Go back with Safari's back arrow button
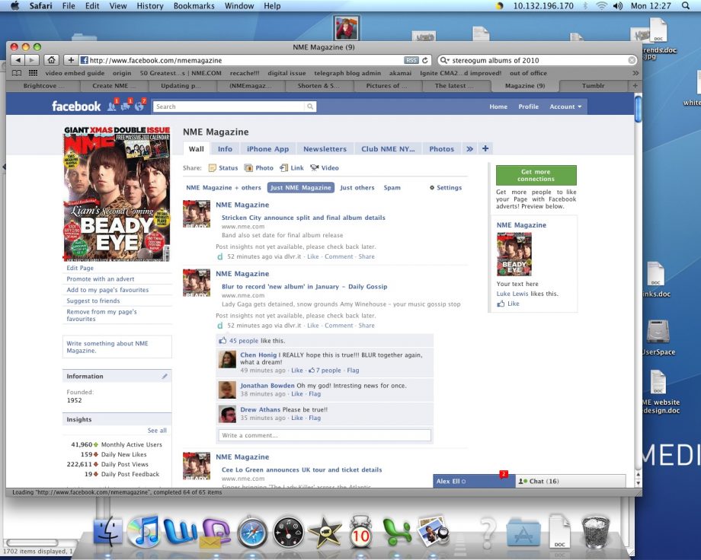 click(x=18, y=60)
